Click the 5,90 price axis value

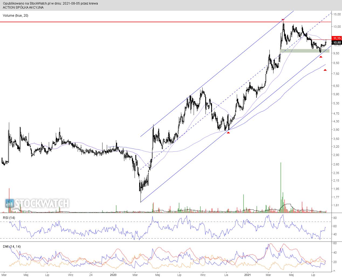point(337,94)
